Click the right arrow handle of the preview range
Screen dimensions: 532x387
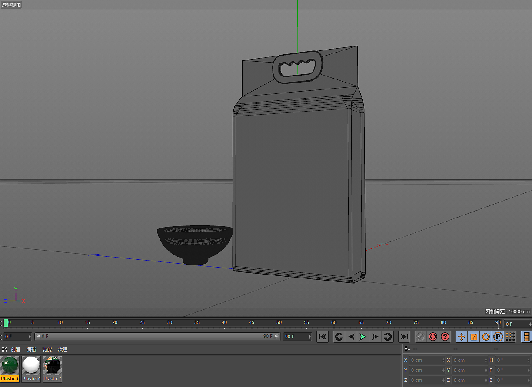276,337
